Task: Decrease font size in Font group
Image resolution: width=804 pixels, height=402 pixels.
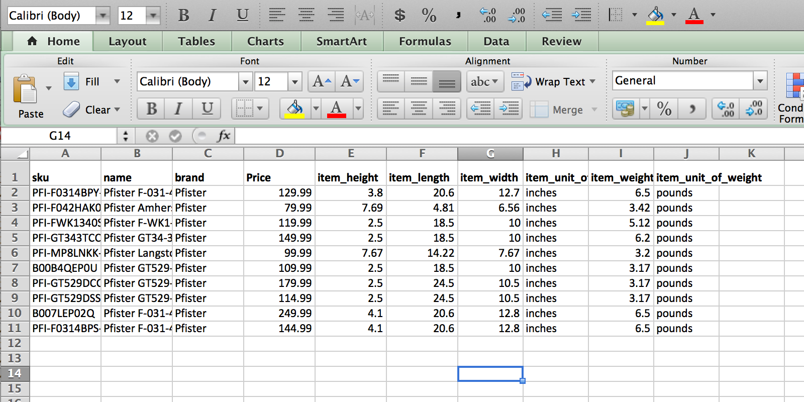Action: (x=350, y=81)
